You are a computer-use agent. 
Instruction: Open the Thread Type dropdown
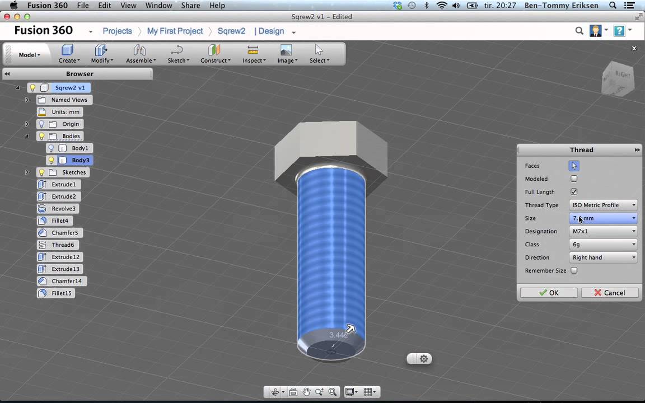coord(603,205)
